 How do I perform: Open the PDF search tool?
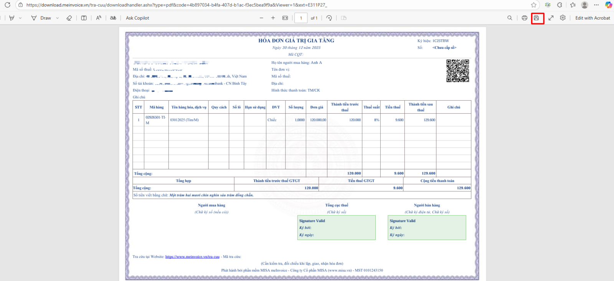click(510, 18)
